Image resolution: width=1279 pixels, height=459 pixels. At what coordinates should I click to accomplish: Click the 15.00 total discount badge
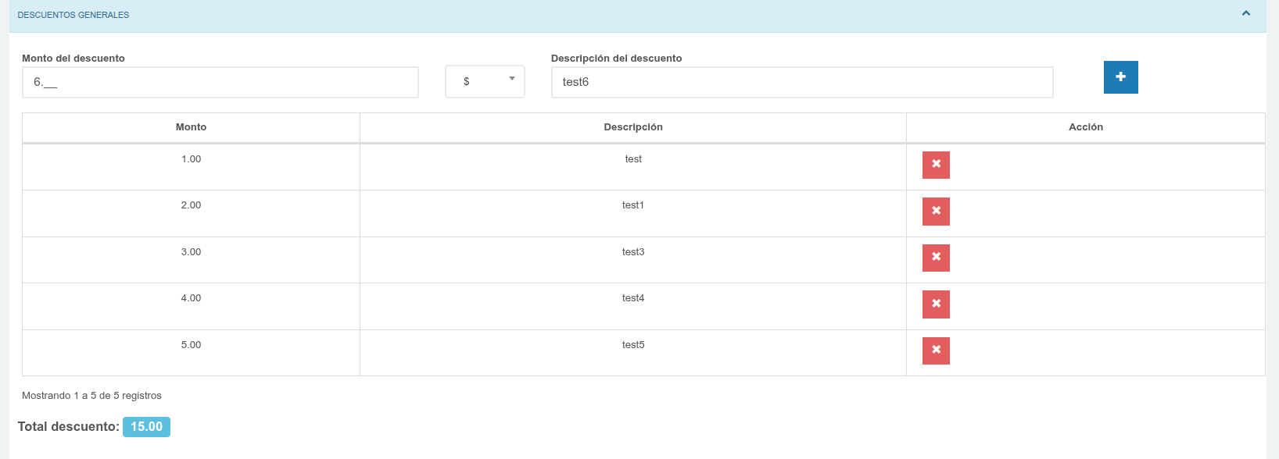point(146,427)
